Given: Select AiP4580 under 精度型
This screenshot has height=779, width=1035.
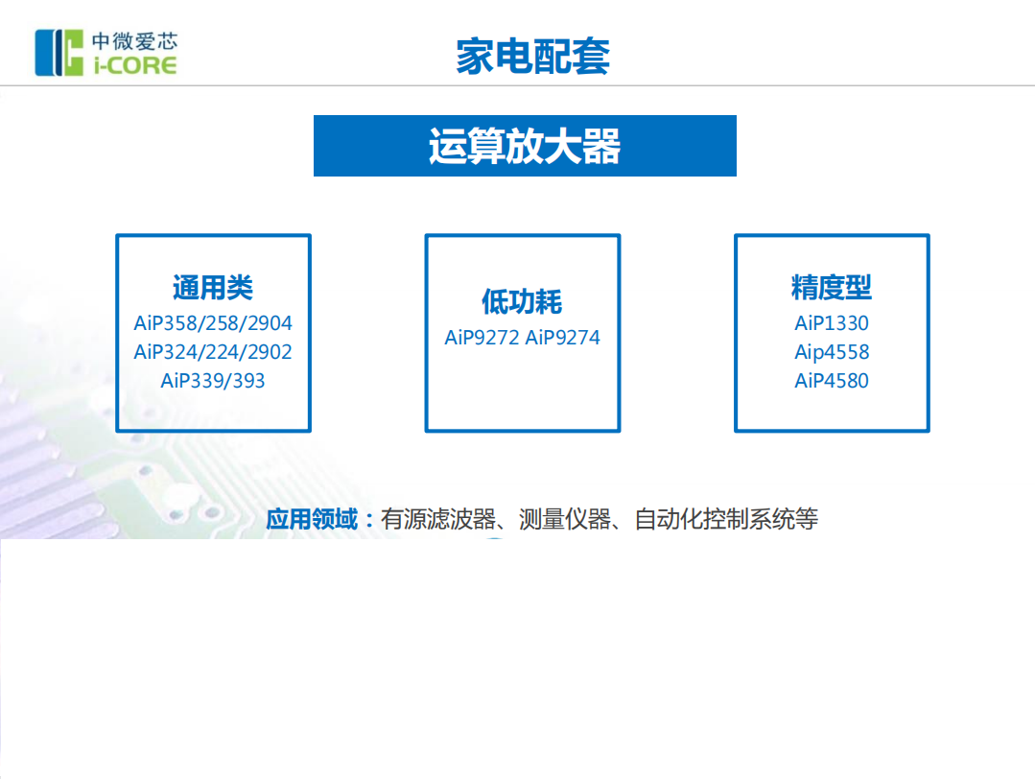Looking at the screenshot, I should coord(831,381).
